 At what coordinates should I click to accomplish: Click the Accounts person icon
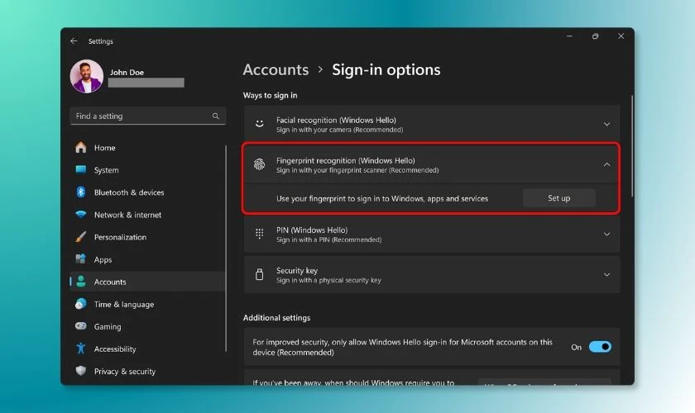pos(81,282)
